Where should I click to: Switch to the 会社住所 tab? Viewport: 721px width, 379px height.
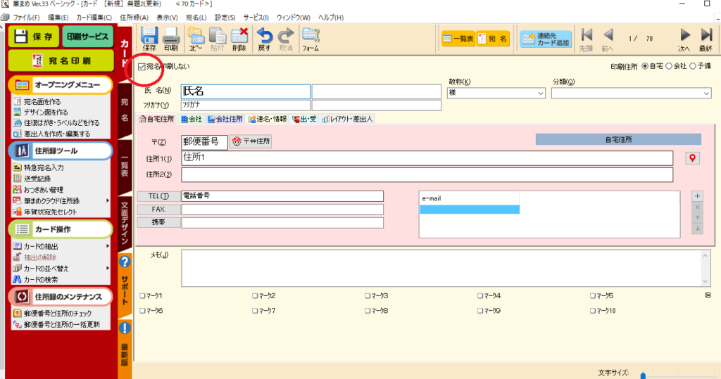[x=225, y=119]
